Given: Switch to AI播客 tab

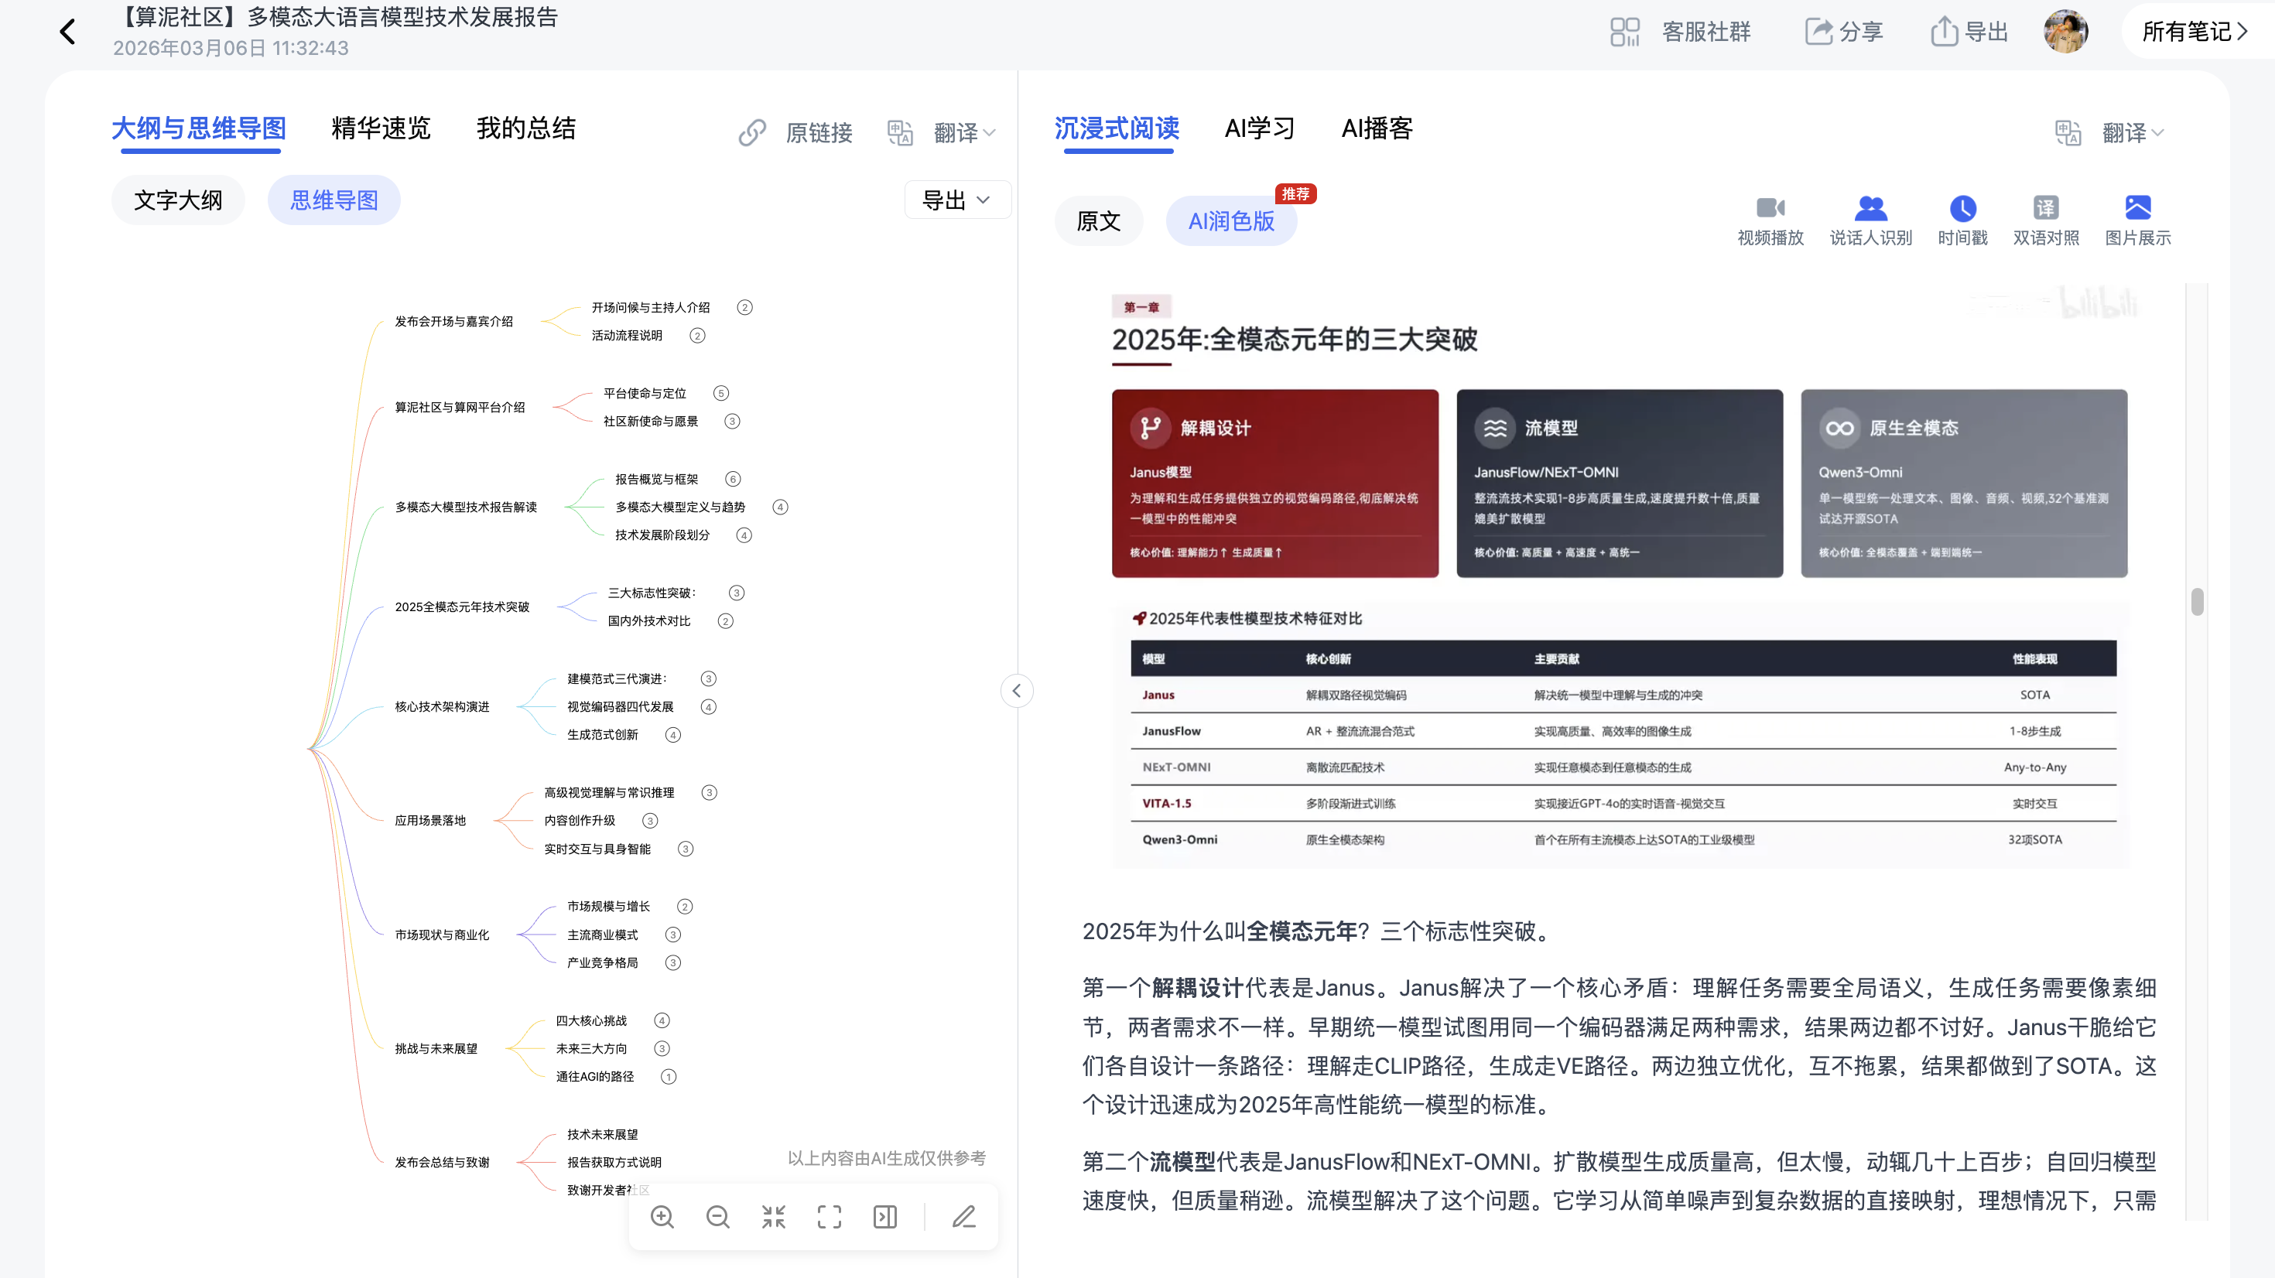Looking at the screenshot, I should (1377, 129).
